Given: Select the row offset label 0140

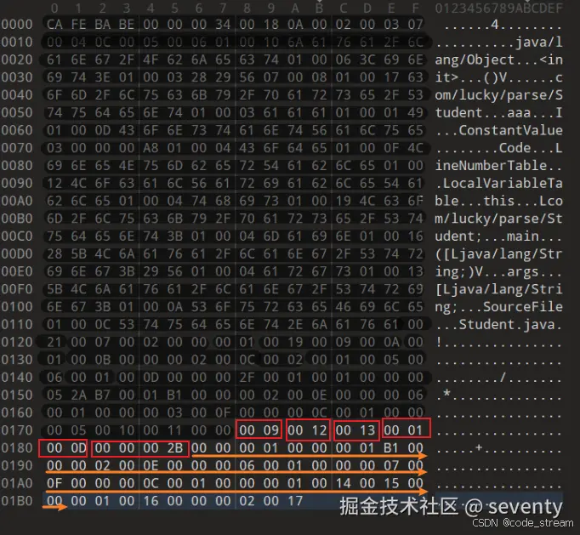Looking at the screenshot, I should 17,378.
